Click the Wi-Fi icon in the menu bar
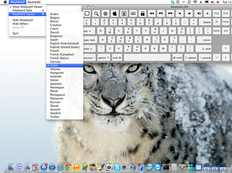The image size is (232, 173). 195,2
